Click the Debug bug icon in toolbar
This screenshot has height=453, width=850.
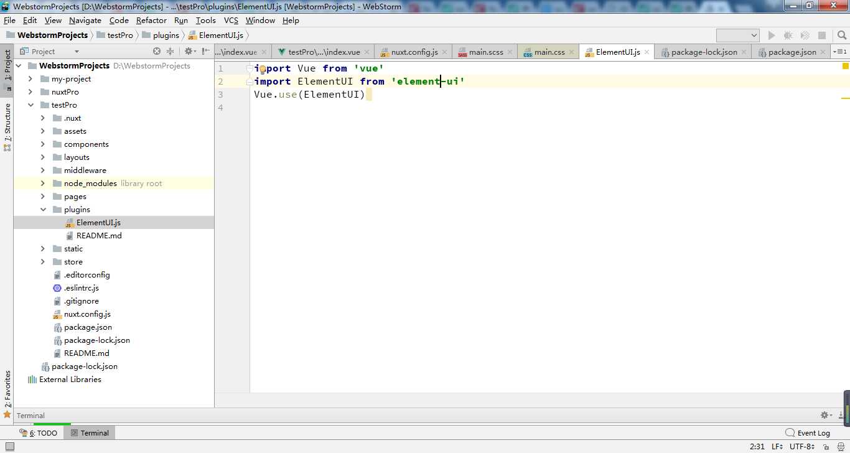pyautogui.click(x=788, y=35)
